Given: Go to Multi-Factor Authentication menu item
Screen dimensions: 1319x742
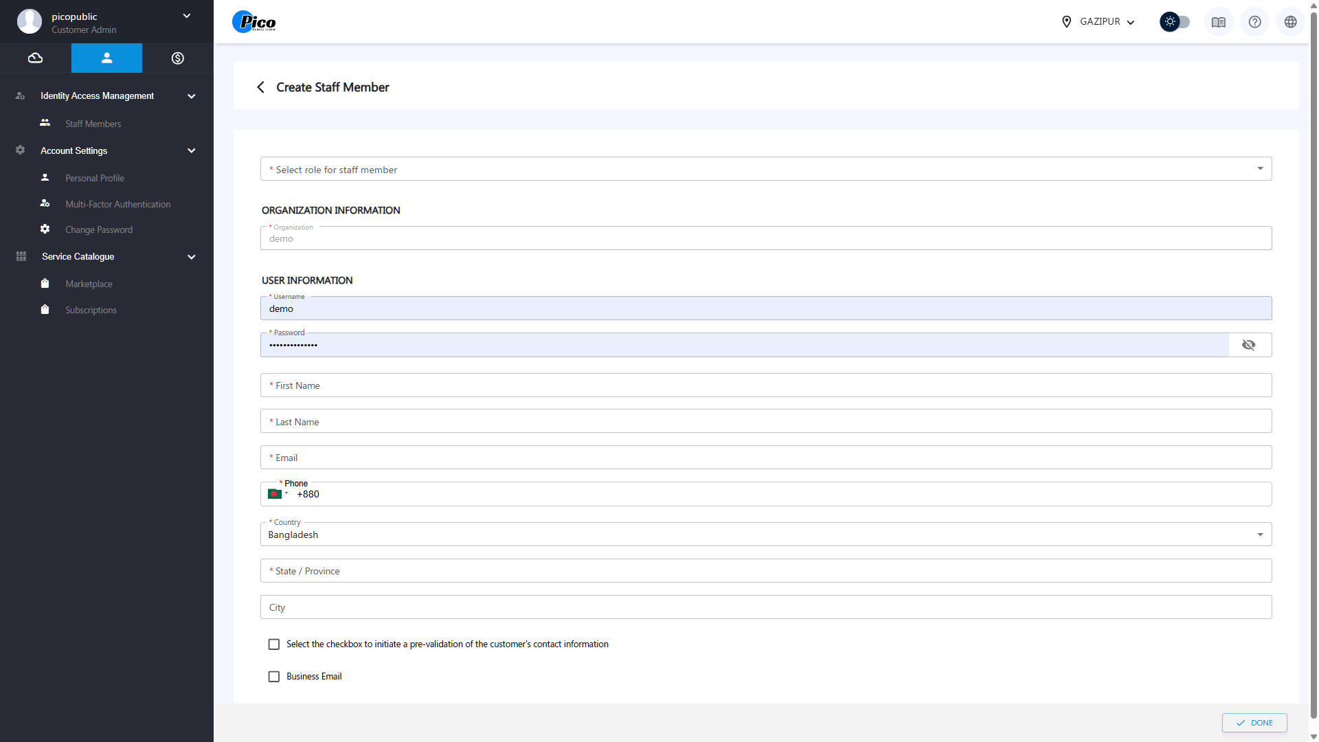Looking at the screenshot, I should pos(117,204).
